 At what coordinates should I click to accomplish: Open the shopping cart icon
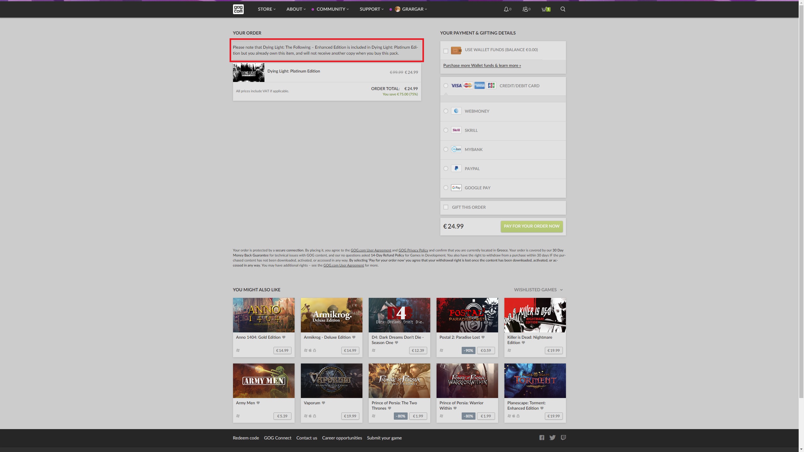coord(544,9)
